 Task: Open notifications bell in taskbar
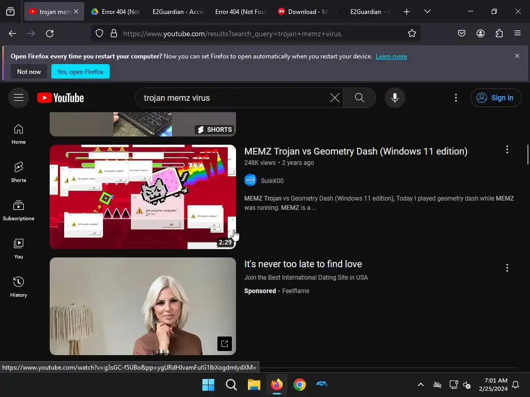tap(516, 385)
